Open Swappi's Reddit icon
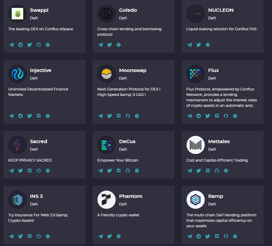272x246 pixels. (x=21, y=45)
